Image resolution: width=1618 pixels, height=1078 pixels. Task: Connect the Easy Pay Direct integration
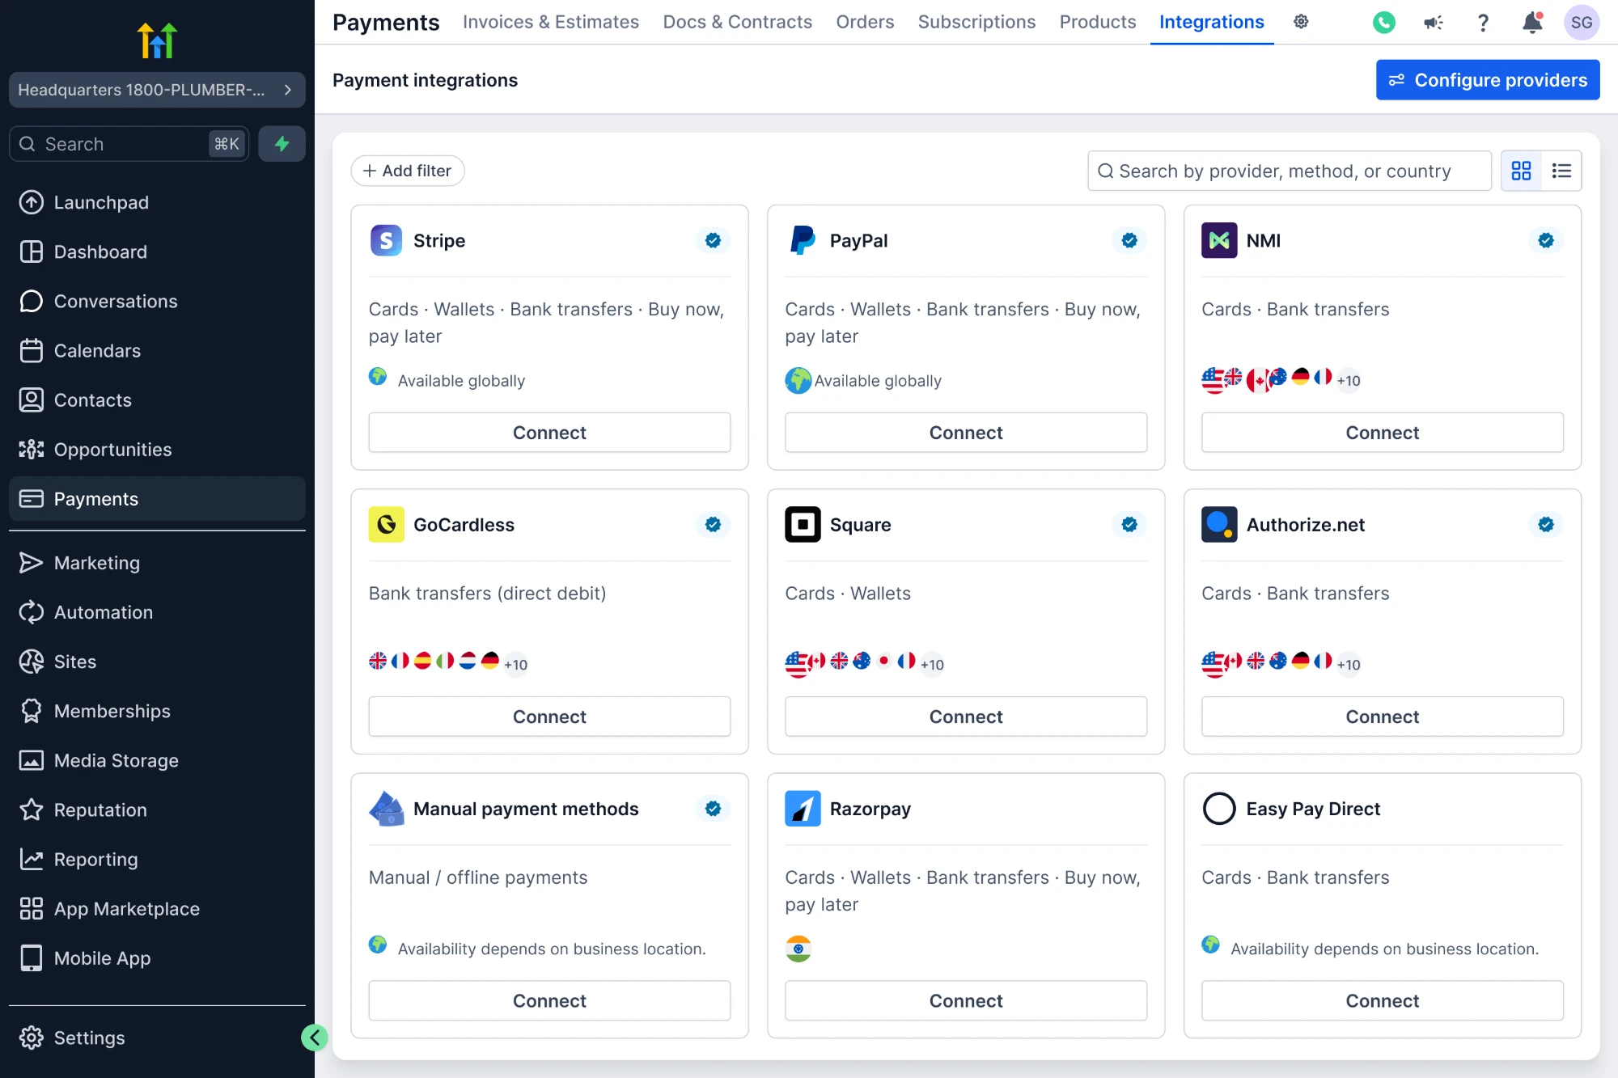coord(1382,1000)
